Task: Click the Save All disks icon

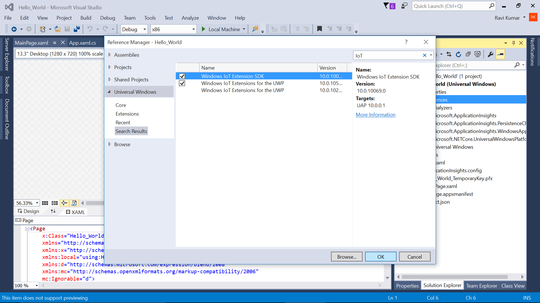Action: click(x=76, y=29)
